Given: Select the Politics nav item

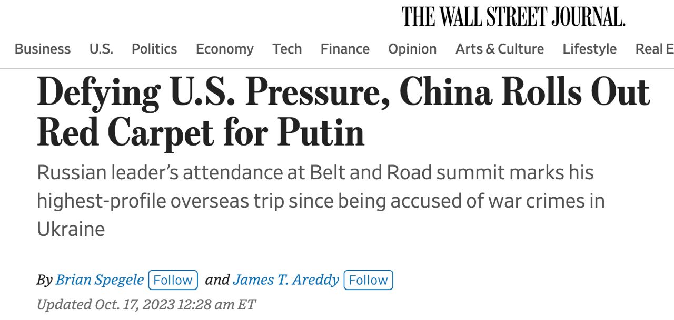Looking at the screenshot, I should [x=154, y=49].
